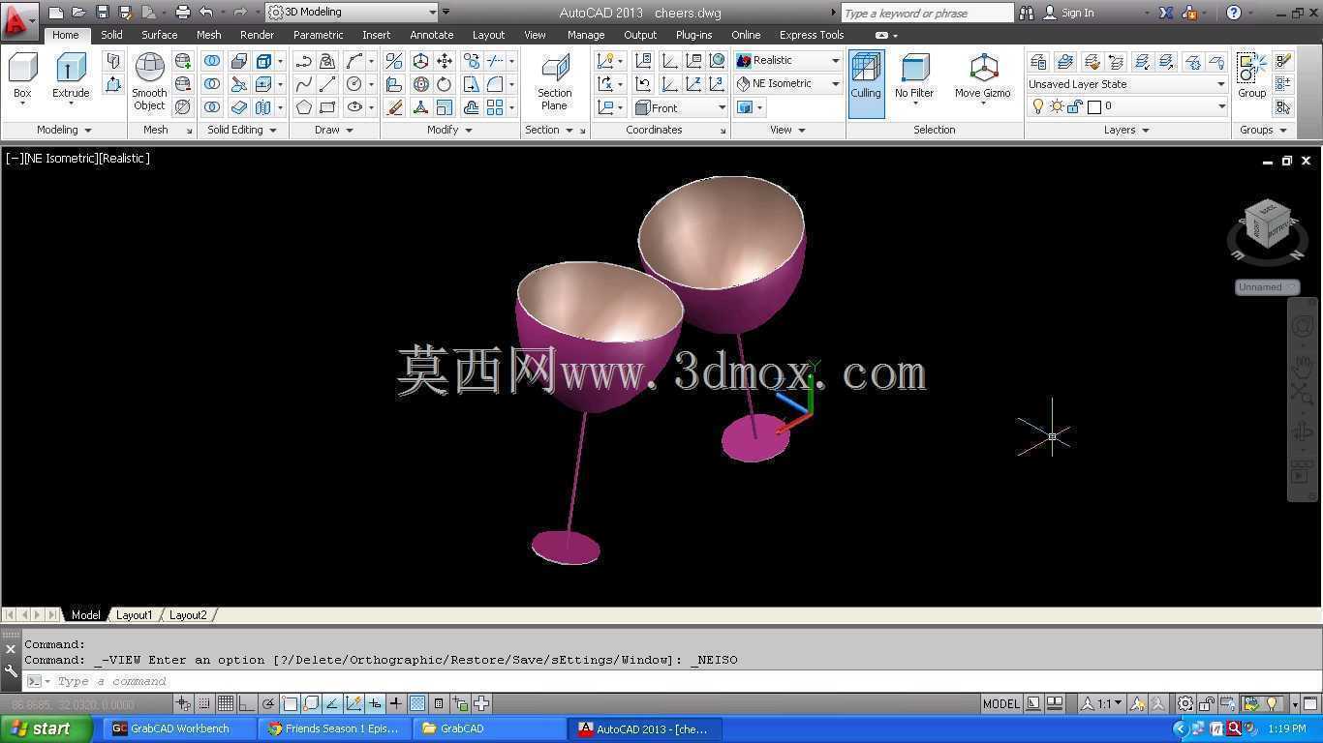Switch to GrabCAD Workbench in taskbar

(179, 728)
